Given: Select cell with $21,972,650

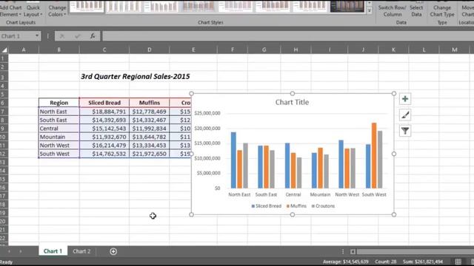Looking at the screenshot, I should 150,154.
